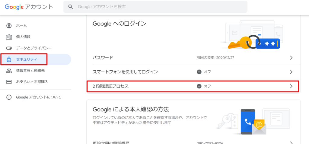Click the off status icon for smartphone login
The height and width of the screenshot is (144, 309).
[x=199, y=72]
